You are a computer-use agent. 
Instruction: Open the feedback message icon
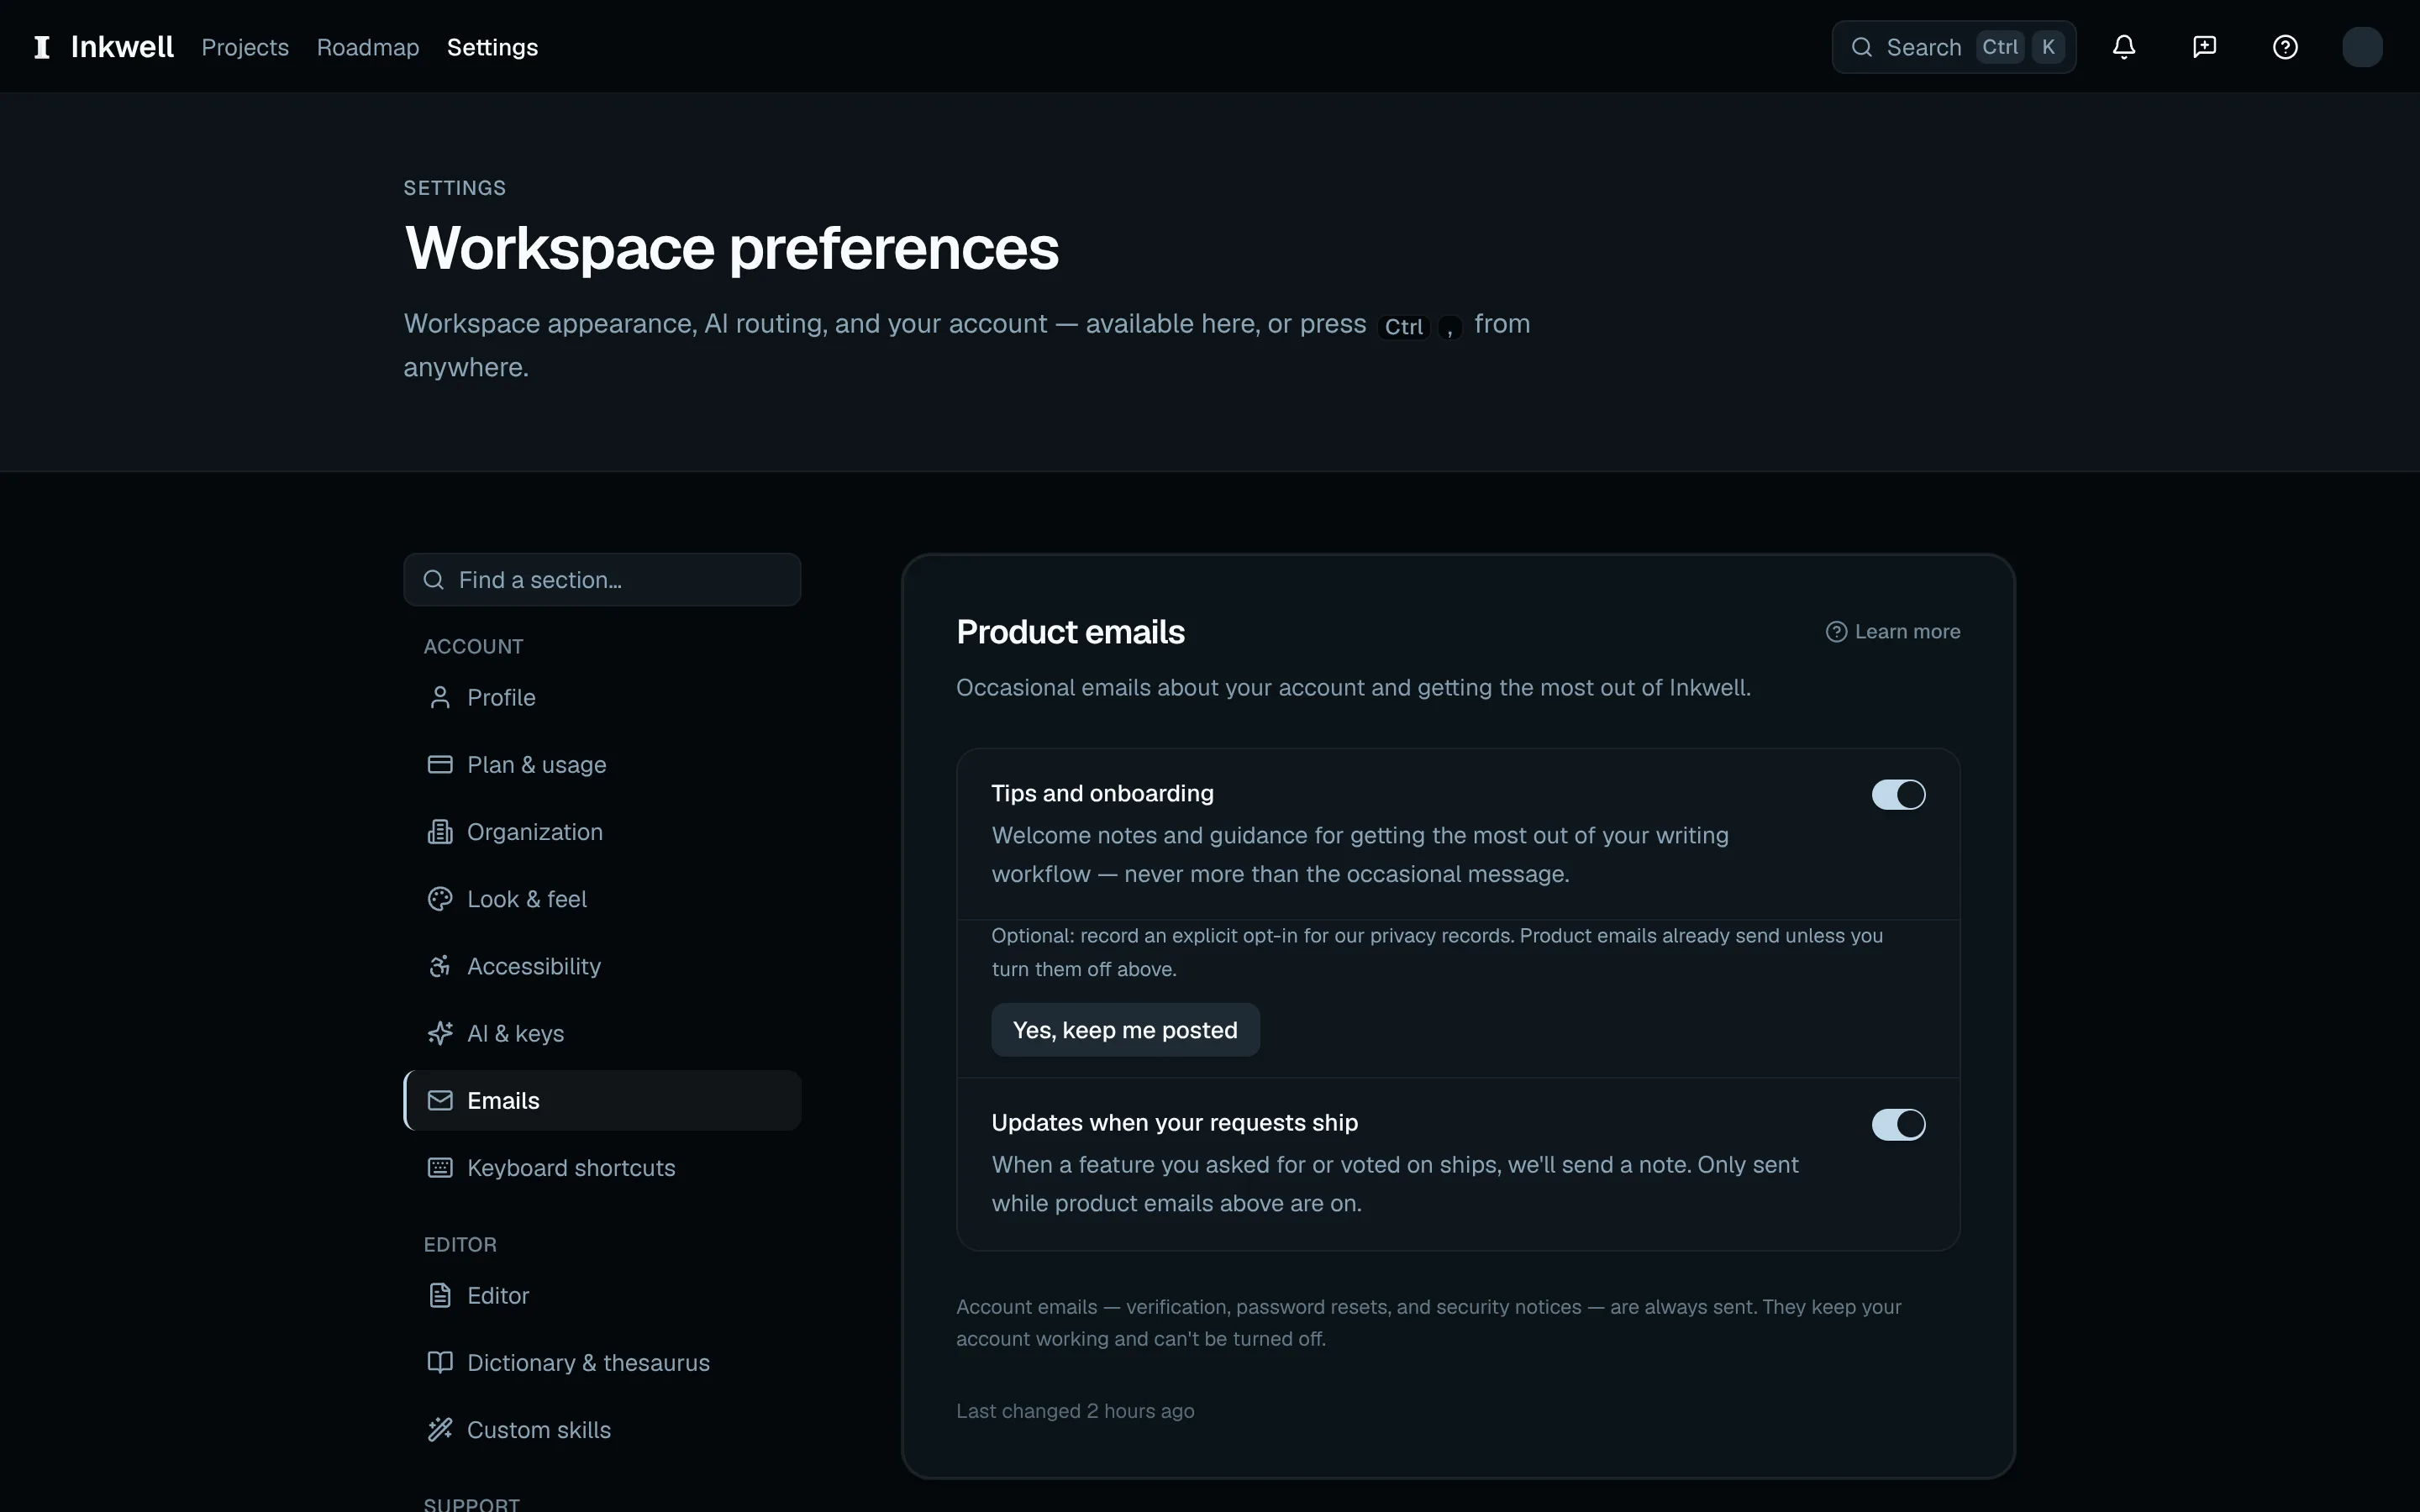(2204, 47)
